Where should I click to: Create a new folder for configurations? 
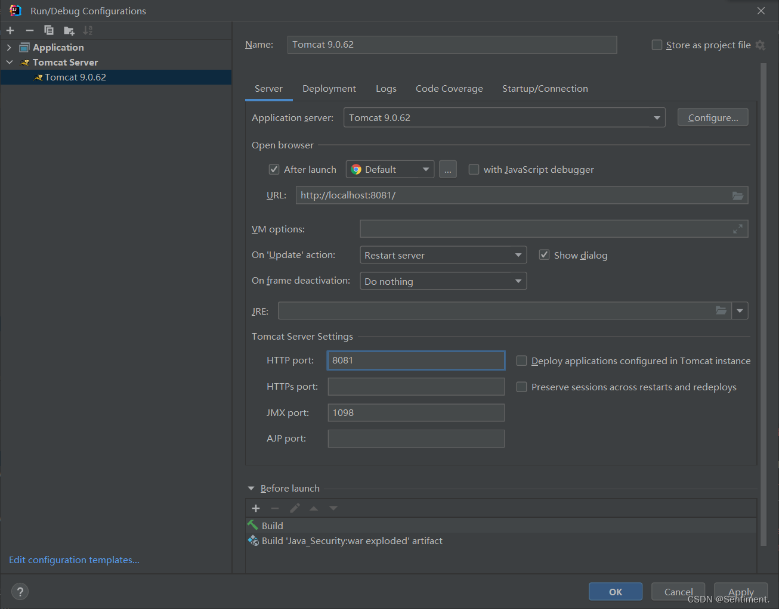click(69, 30)
